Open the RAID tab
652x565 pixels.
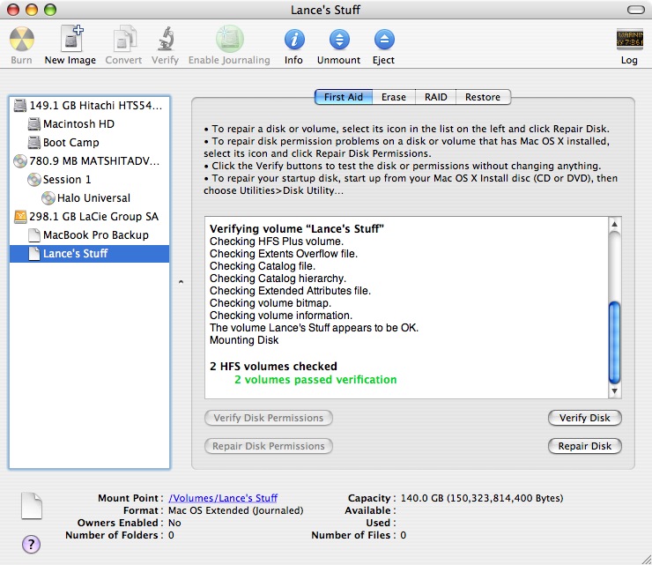436,97
